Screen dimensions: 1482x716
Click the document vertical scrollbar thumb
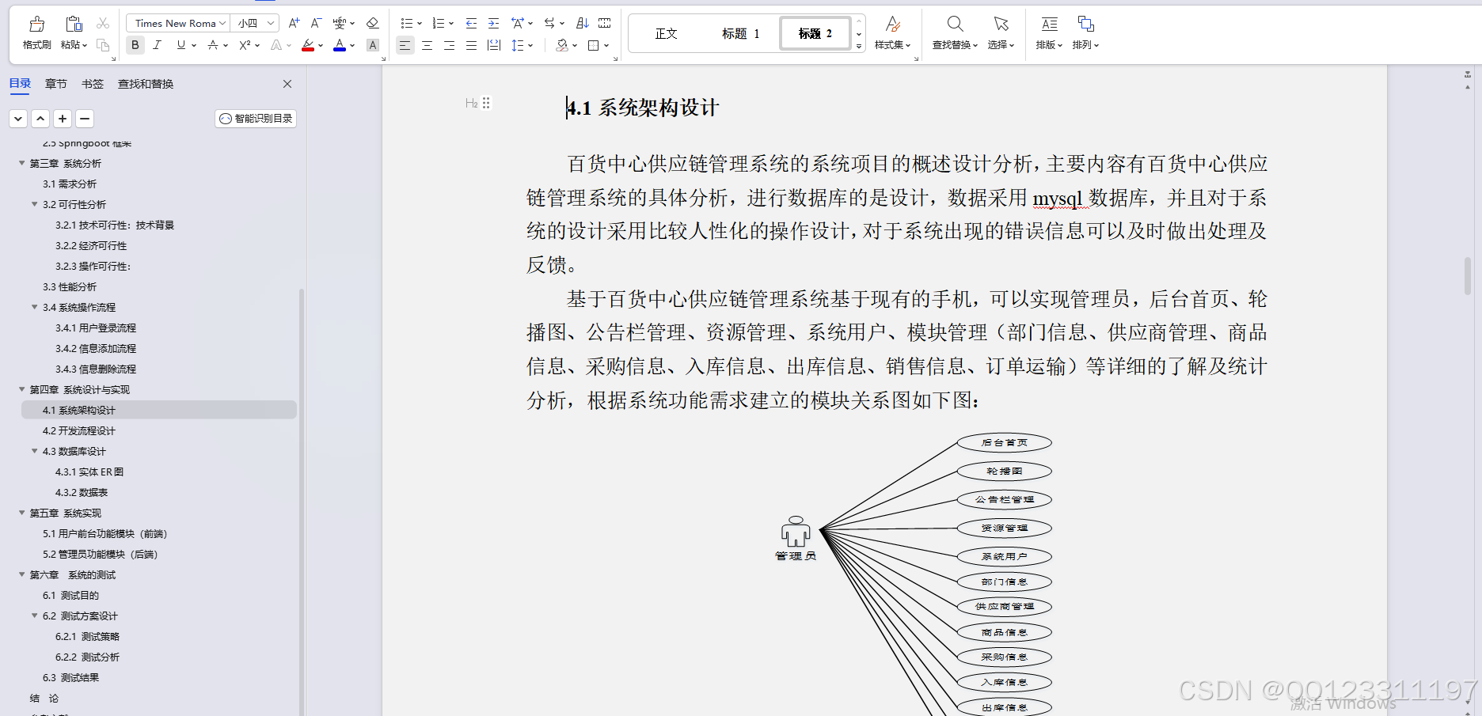click(1468, 276)
